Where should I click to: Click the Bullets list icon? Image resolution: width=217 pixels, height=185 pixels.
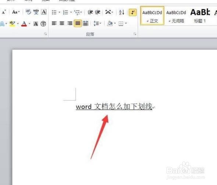tap(54, 12)
